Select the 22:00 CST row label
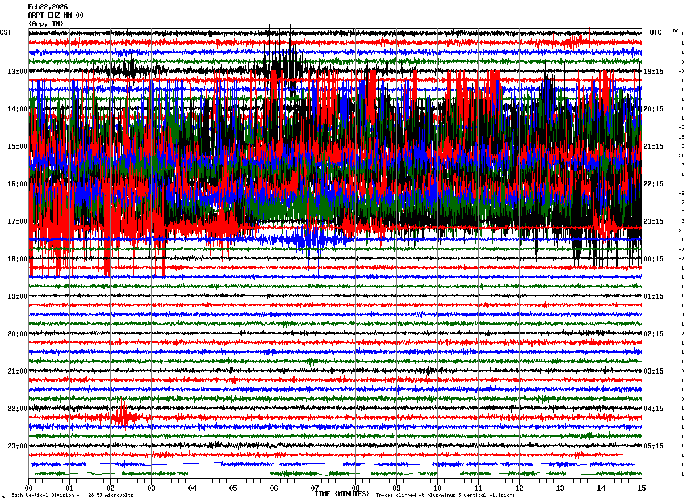Image resolution: width=687 pixels, height=503 pixels. point(18,409)
